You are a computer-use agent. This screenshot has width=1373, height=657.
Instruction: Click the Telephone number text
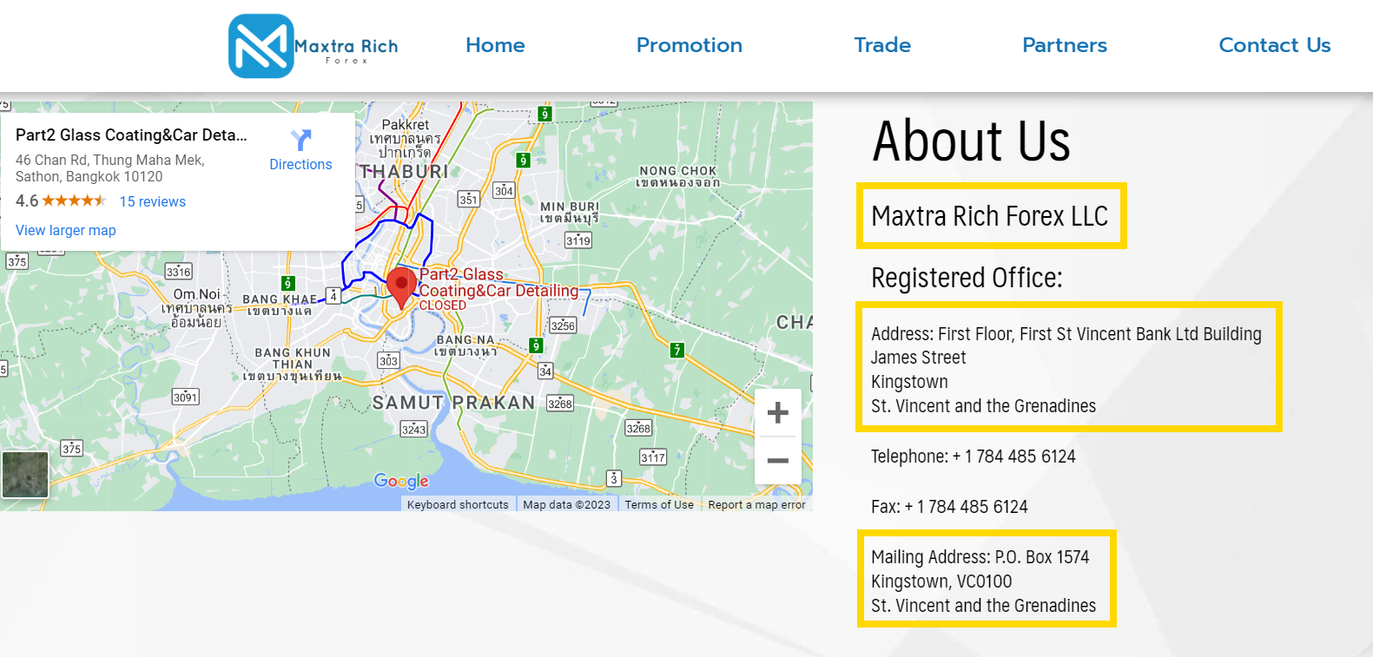[x=974, y=457]
